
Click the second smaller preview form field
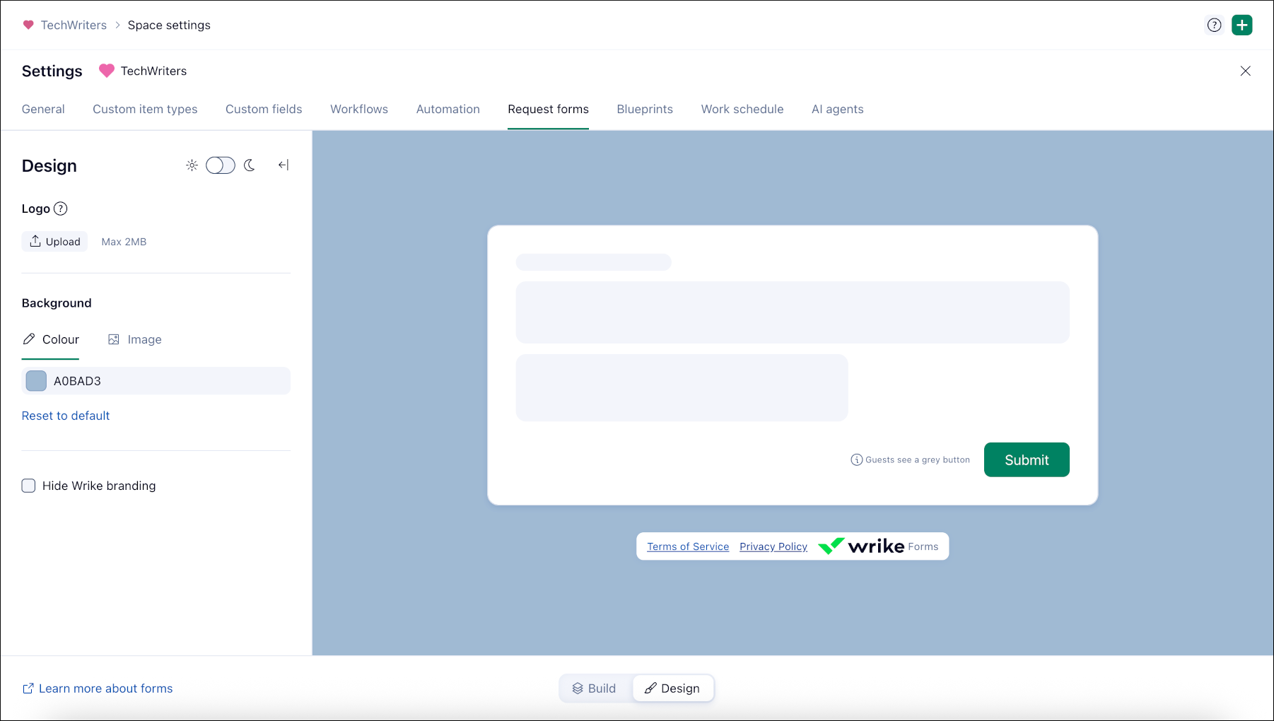click(x=682, y=388)
